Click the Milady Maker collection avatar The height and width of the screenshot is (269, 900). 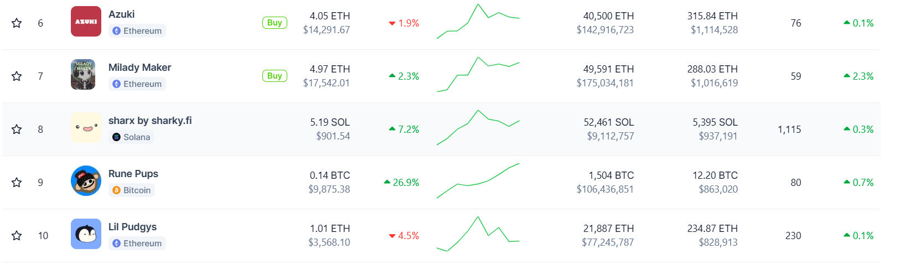click(x=83, y=75)
